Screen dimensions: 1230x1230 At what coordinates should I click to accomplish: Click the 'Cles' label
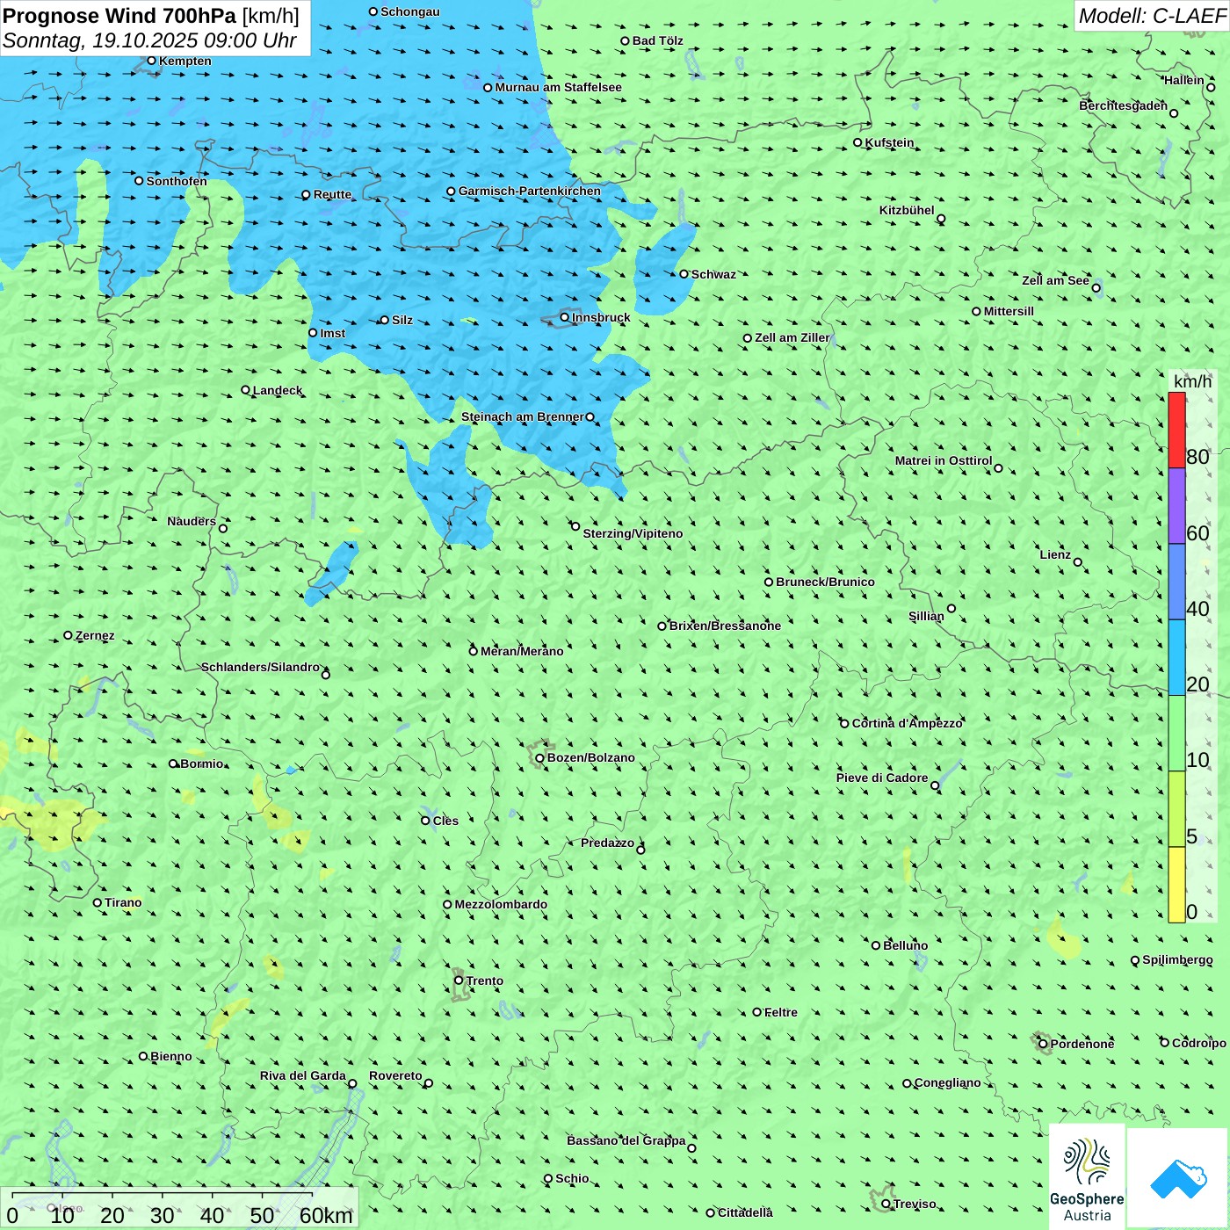445,821
